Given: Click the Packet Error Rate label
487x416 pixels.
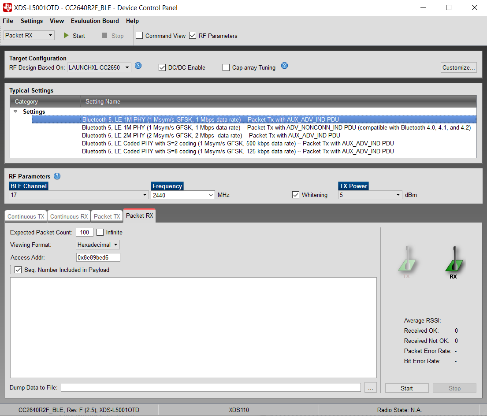Looking at the screenshot, I should click(x=428, y=351).
